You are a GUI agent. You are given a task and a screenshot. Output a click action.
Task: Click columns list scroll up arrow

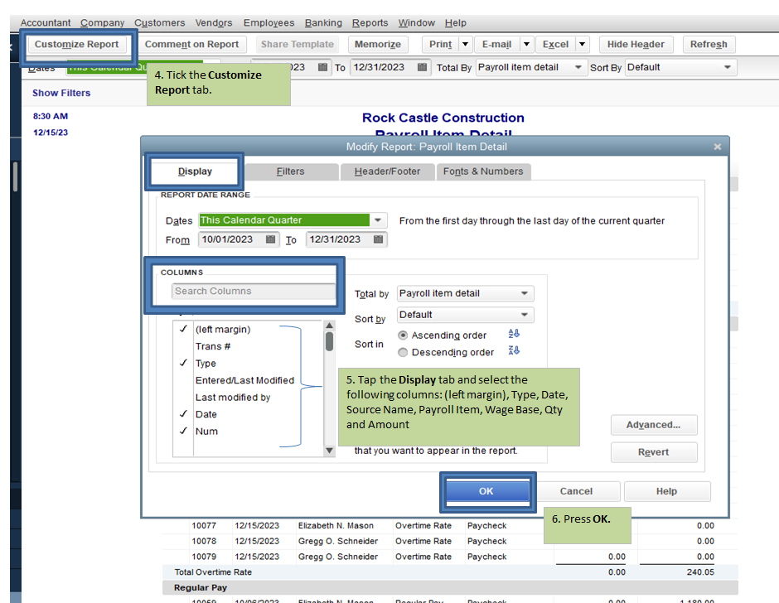pyautogui.click(x=329, y=326)
